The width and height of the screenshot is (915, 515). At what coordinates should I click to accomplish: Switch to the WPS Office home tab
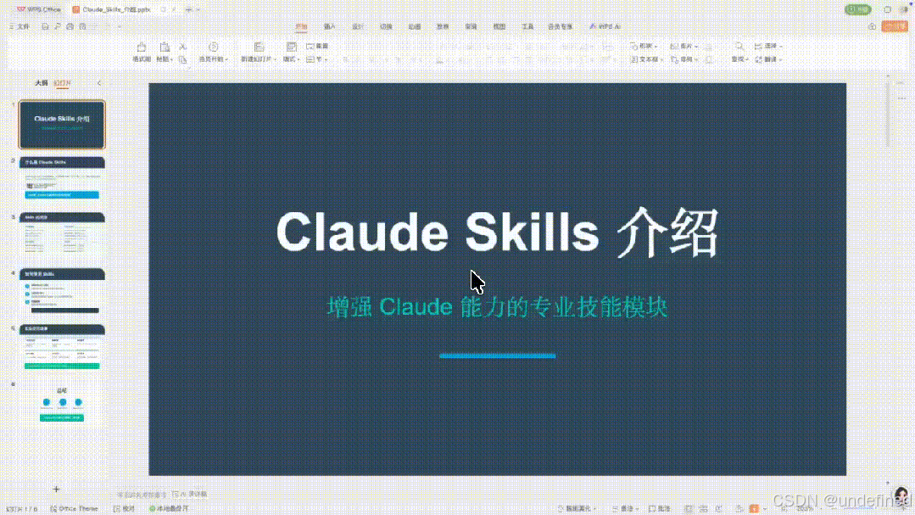coord(38,9)
